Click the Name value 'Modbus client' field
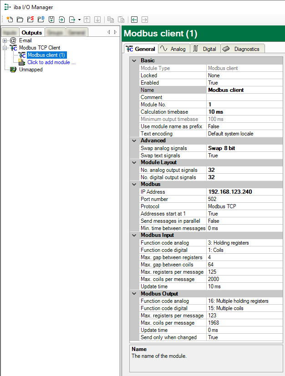The height and width of the screenshot is (376, 285). pos(244,90)
